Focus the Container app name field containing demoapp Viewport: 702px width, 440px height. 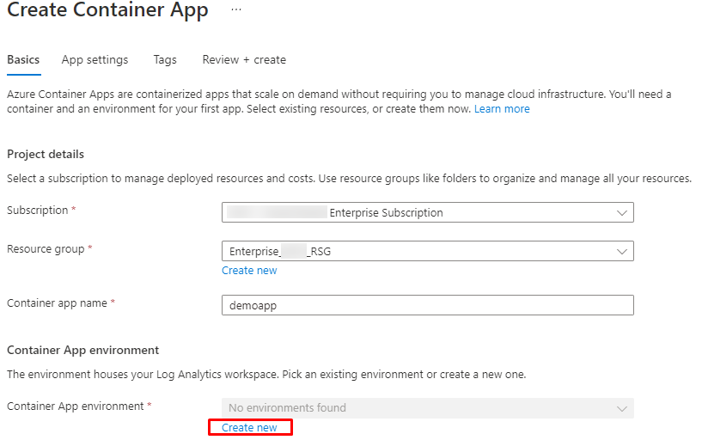427,305
